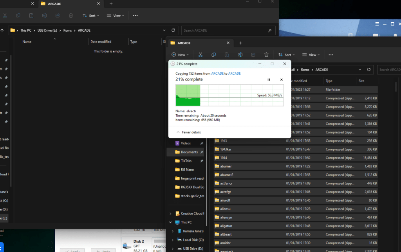The image size is (401, 252).
Task: Open a new File Explorer tab
Action: 240,43
